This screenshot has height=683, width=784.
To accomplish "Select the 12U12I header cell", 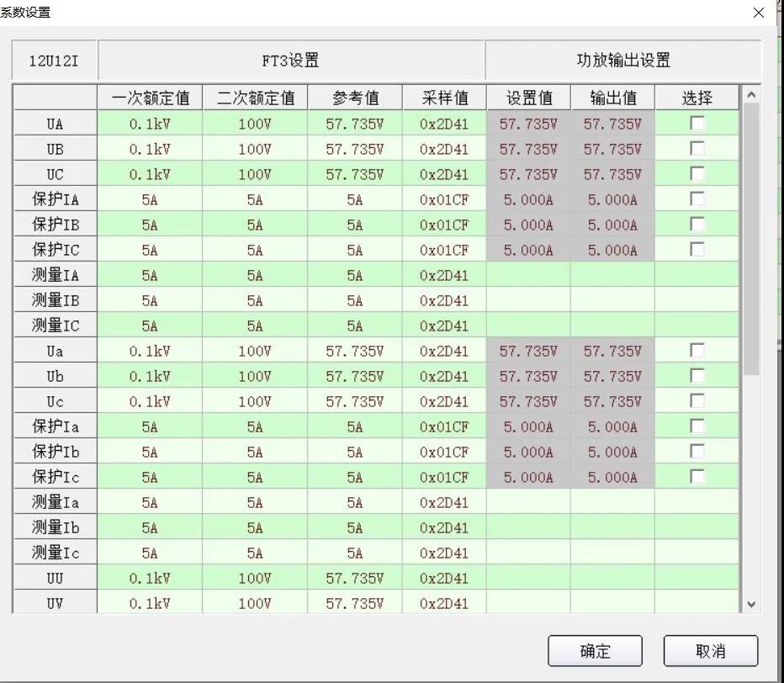I will [x=53, y=61].
